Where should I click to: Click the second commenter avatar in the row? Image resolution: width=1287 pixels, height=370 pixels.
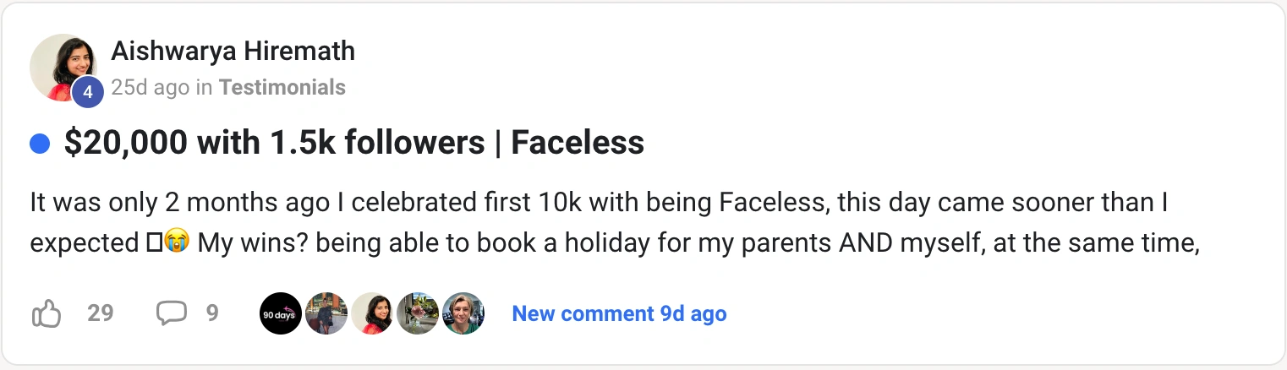point(326,313)
